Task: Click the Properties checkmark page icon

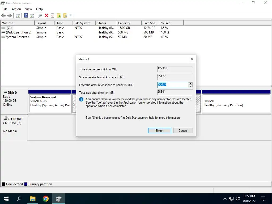Action: click(x=53, y=16)
